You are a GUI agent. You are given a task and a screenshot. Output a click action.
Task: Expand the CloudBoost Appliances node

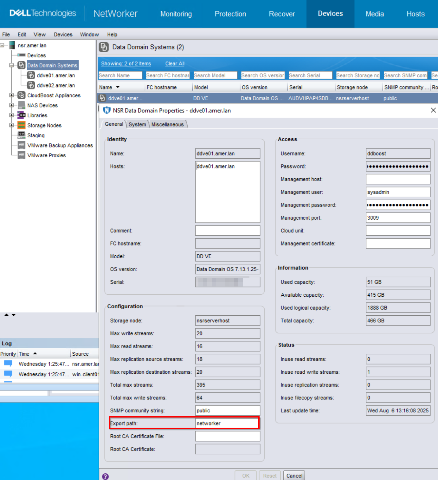click(x=11, y=95)
